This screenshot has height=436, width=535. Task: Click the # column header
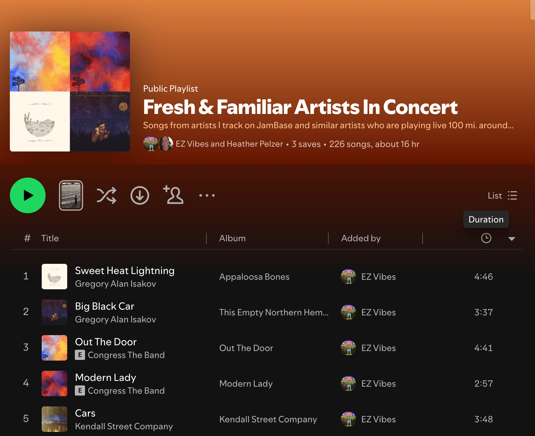[27, 238]
